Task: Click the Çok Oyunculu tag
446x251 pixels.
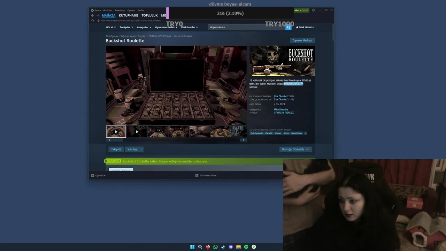Action: tap(257, 133)
